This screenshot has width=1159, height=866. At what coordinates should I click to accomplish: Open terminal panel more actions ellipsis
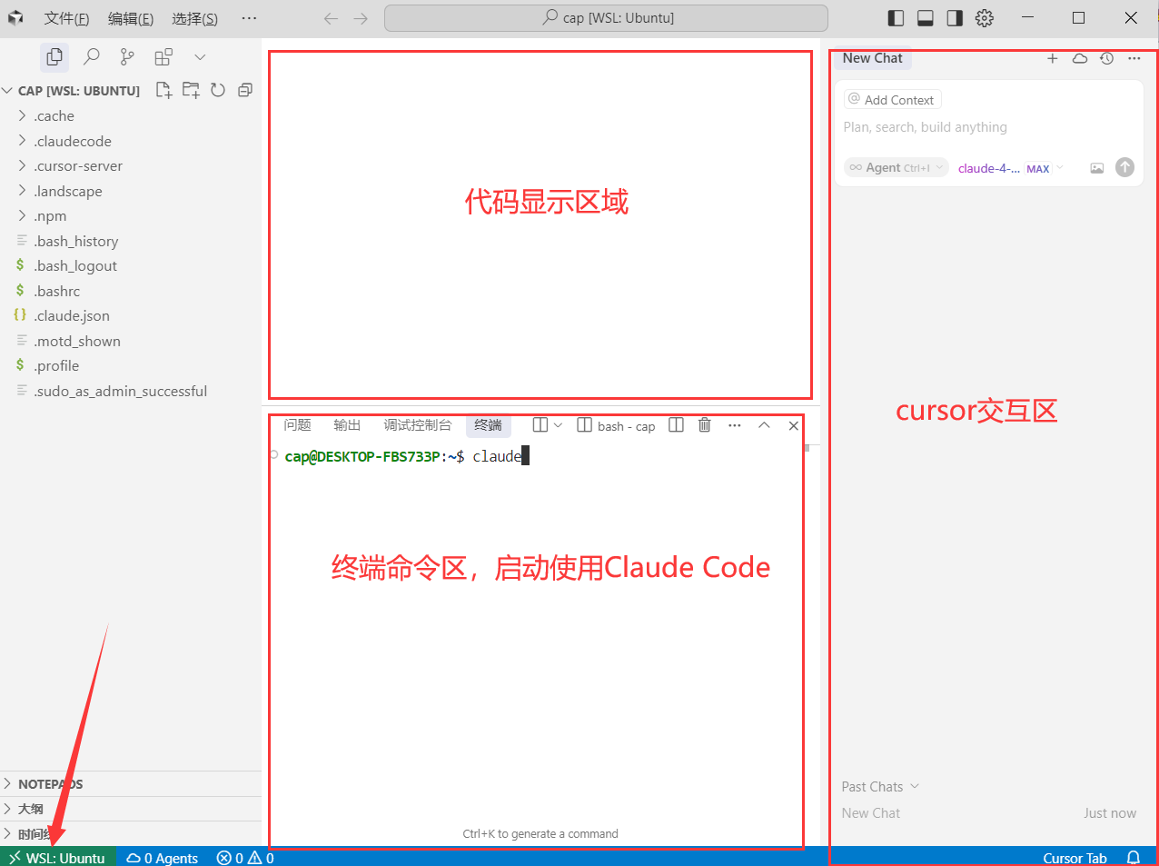[x=735, y=425]
